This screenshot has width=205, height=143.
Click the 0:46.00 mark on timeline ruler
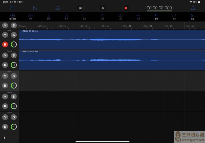(63, 26)
